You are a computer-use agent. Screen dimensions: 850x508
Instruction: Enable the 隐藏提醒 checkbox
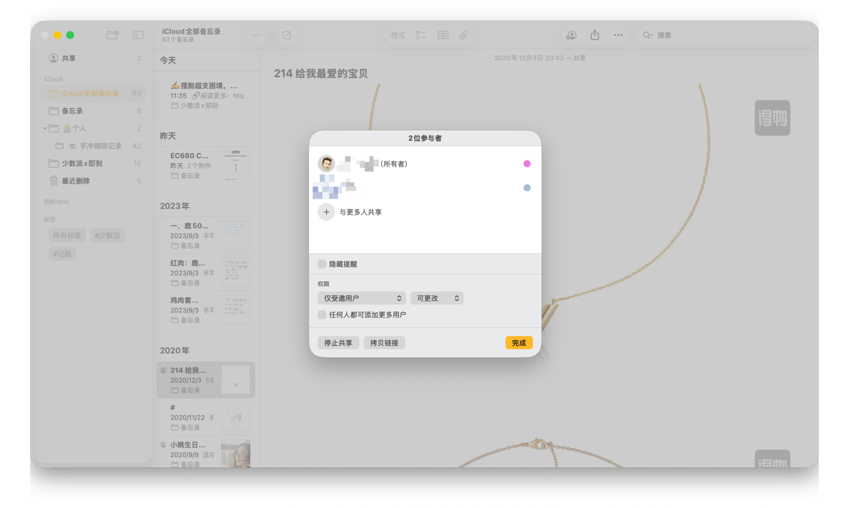(322, 264)
